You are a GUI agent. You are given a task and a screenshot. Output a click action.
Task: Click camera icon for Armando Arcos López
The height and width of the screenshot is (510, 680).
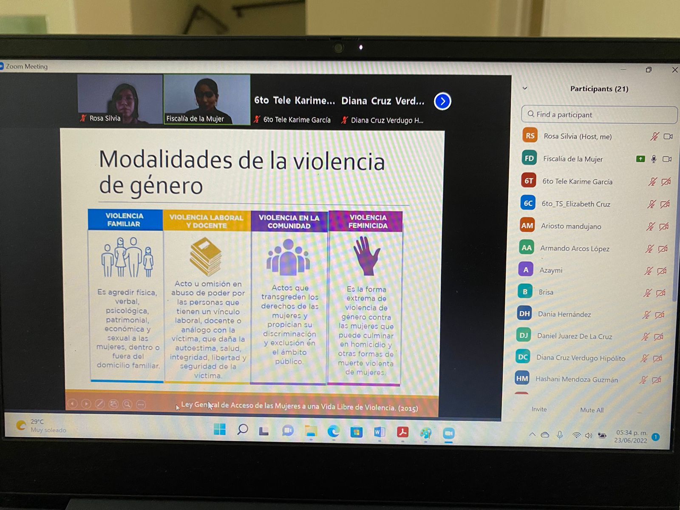(x=663, y=249)
